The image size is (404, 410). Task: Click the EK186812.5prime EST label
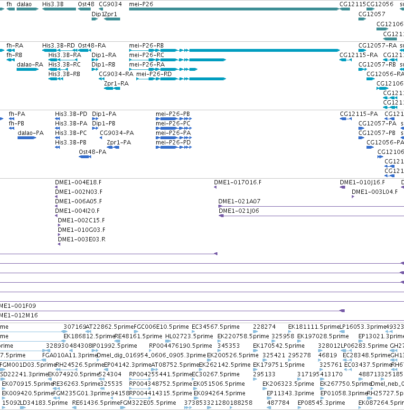point(89,336)
